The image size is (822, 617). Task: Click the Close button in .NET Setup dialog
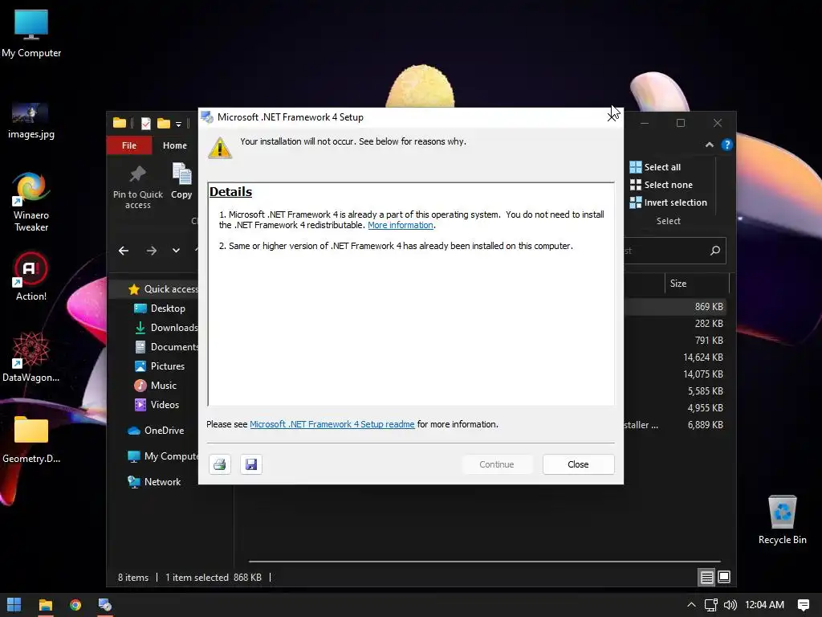pos(578,464)
